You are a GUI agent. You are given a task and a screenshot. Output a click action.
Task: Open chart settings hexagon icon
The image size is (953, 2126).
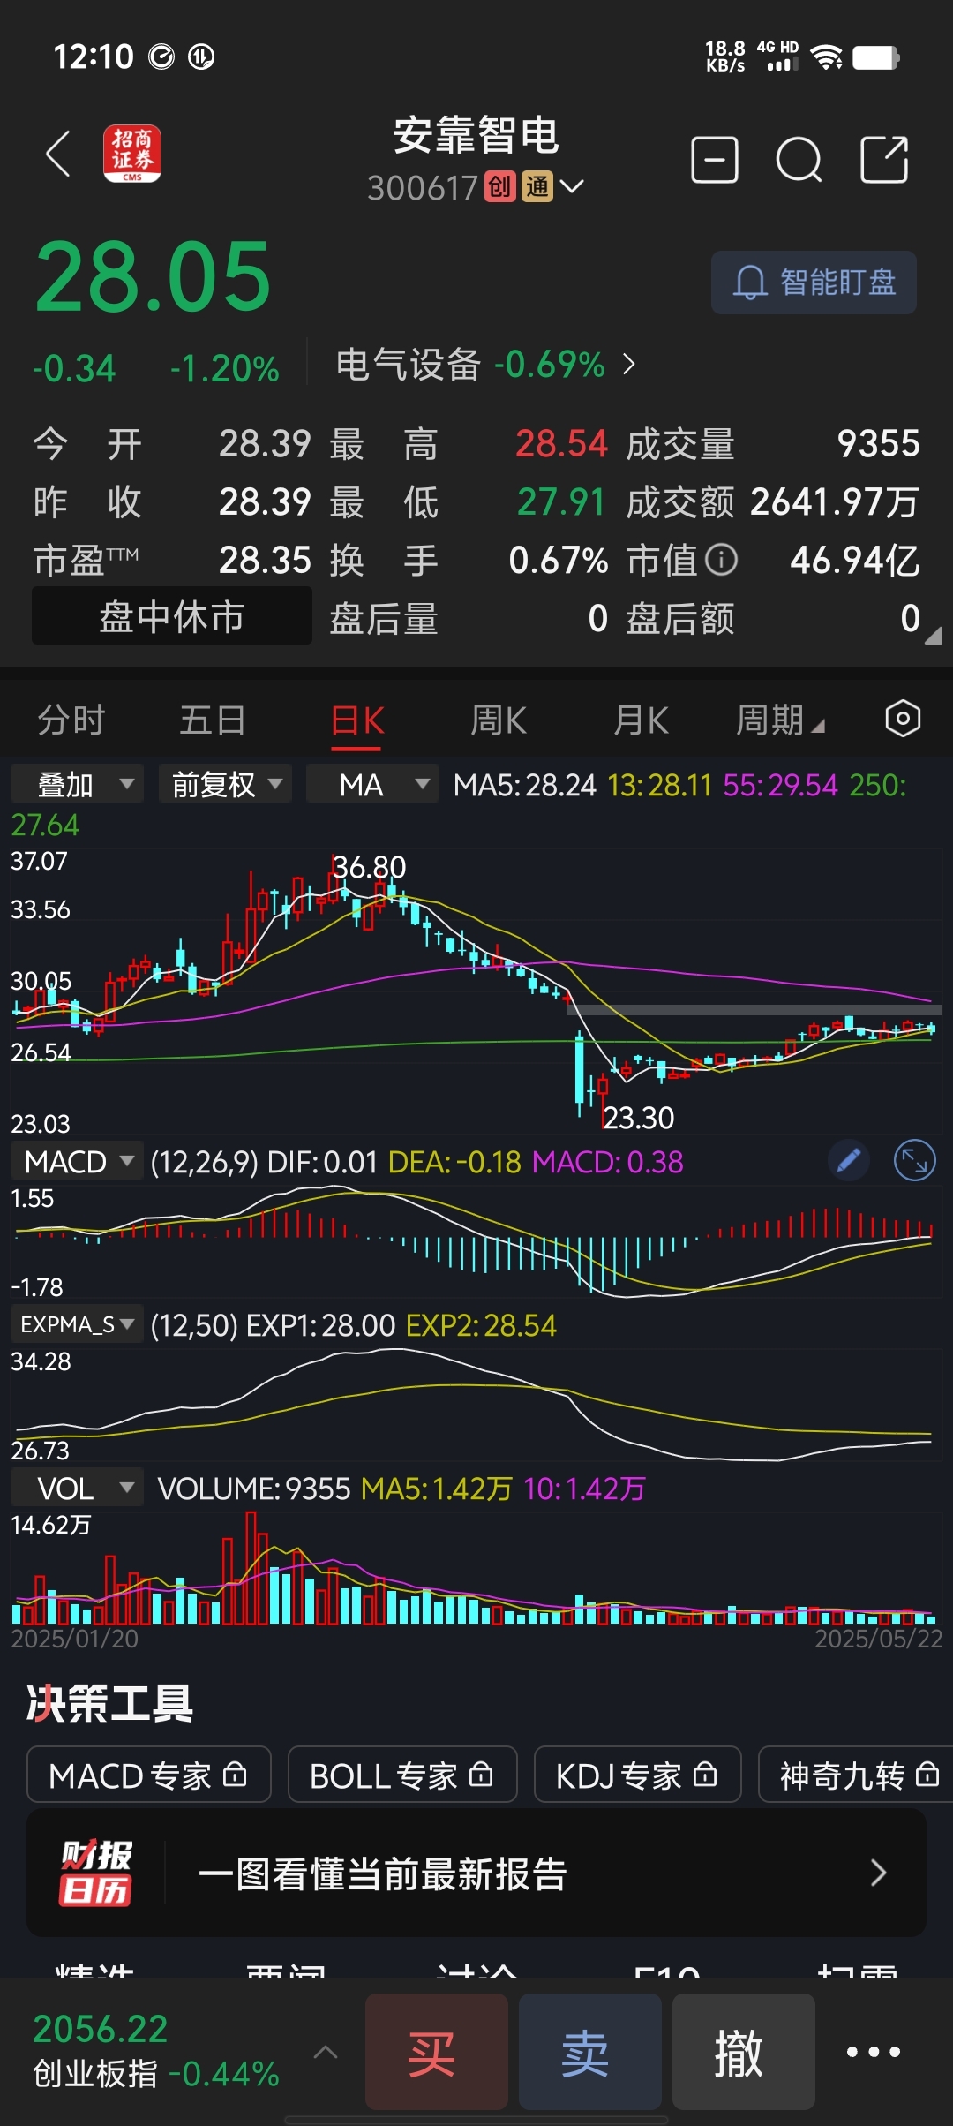(x=903, y=719)
